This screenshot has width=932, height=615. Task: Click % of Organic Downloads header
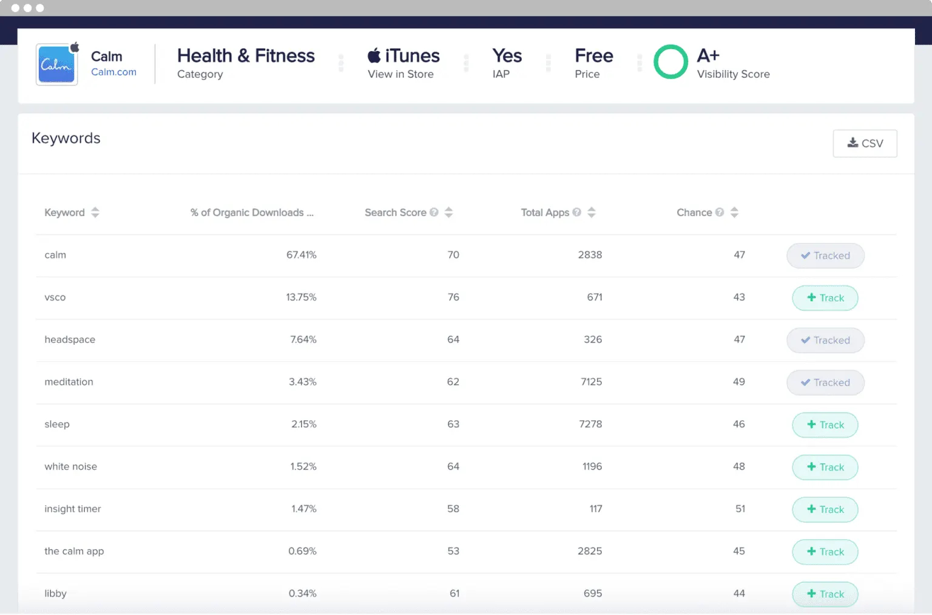[252, 212]
